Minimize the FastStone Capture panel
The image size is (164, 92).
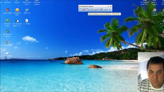(x=108, y=6)
